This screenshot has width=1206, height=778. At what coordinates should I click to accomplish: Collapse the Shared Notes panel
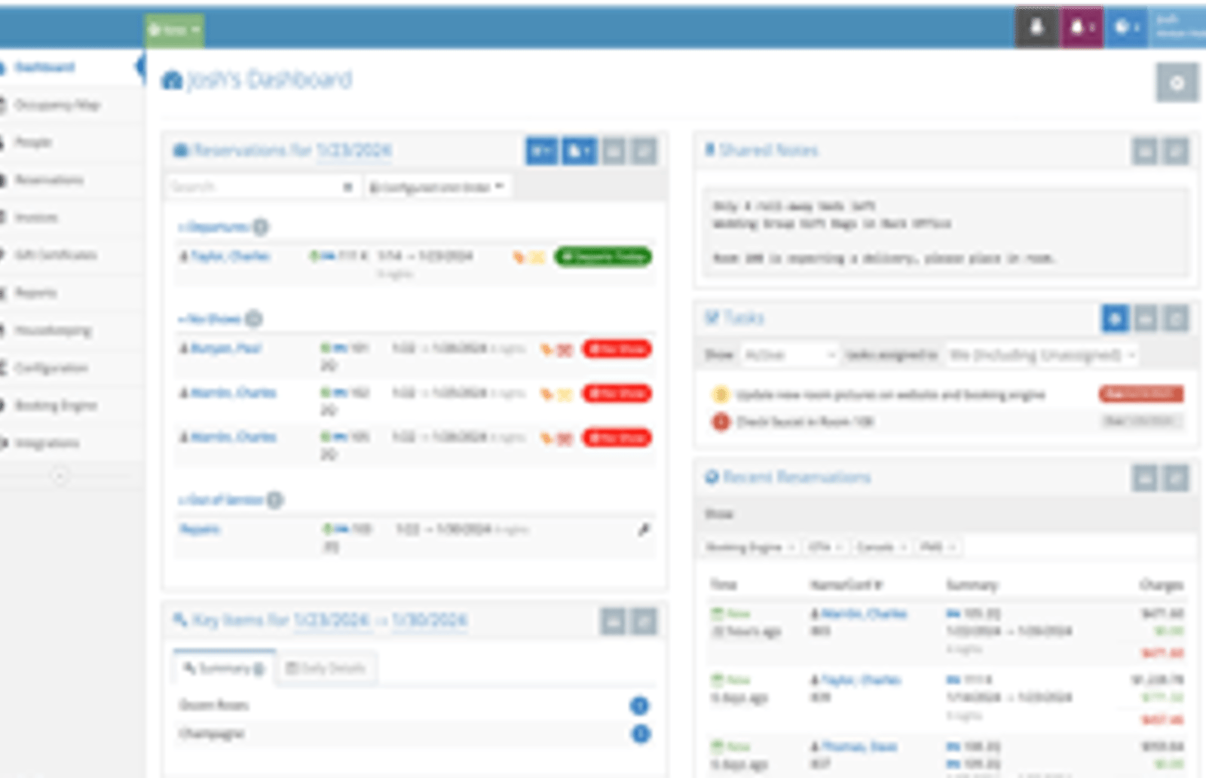1145,152
